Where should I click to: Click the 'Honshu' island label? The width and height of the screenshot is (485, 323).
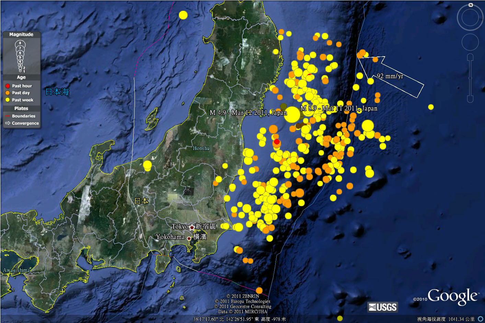tap(201, 148)
